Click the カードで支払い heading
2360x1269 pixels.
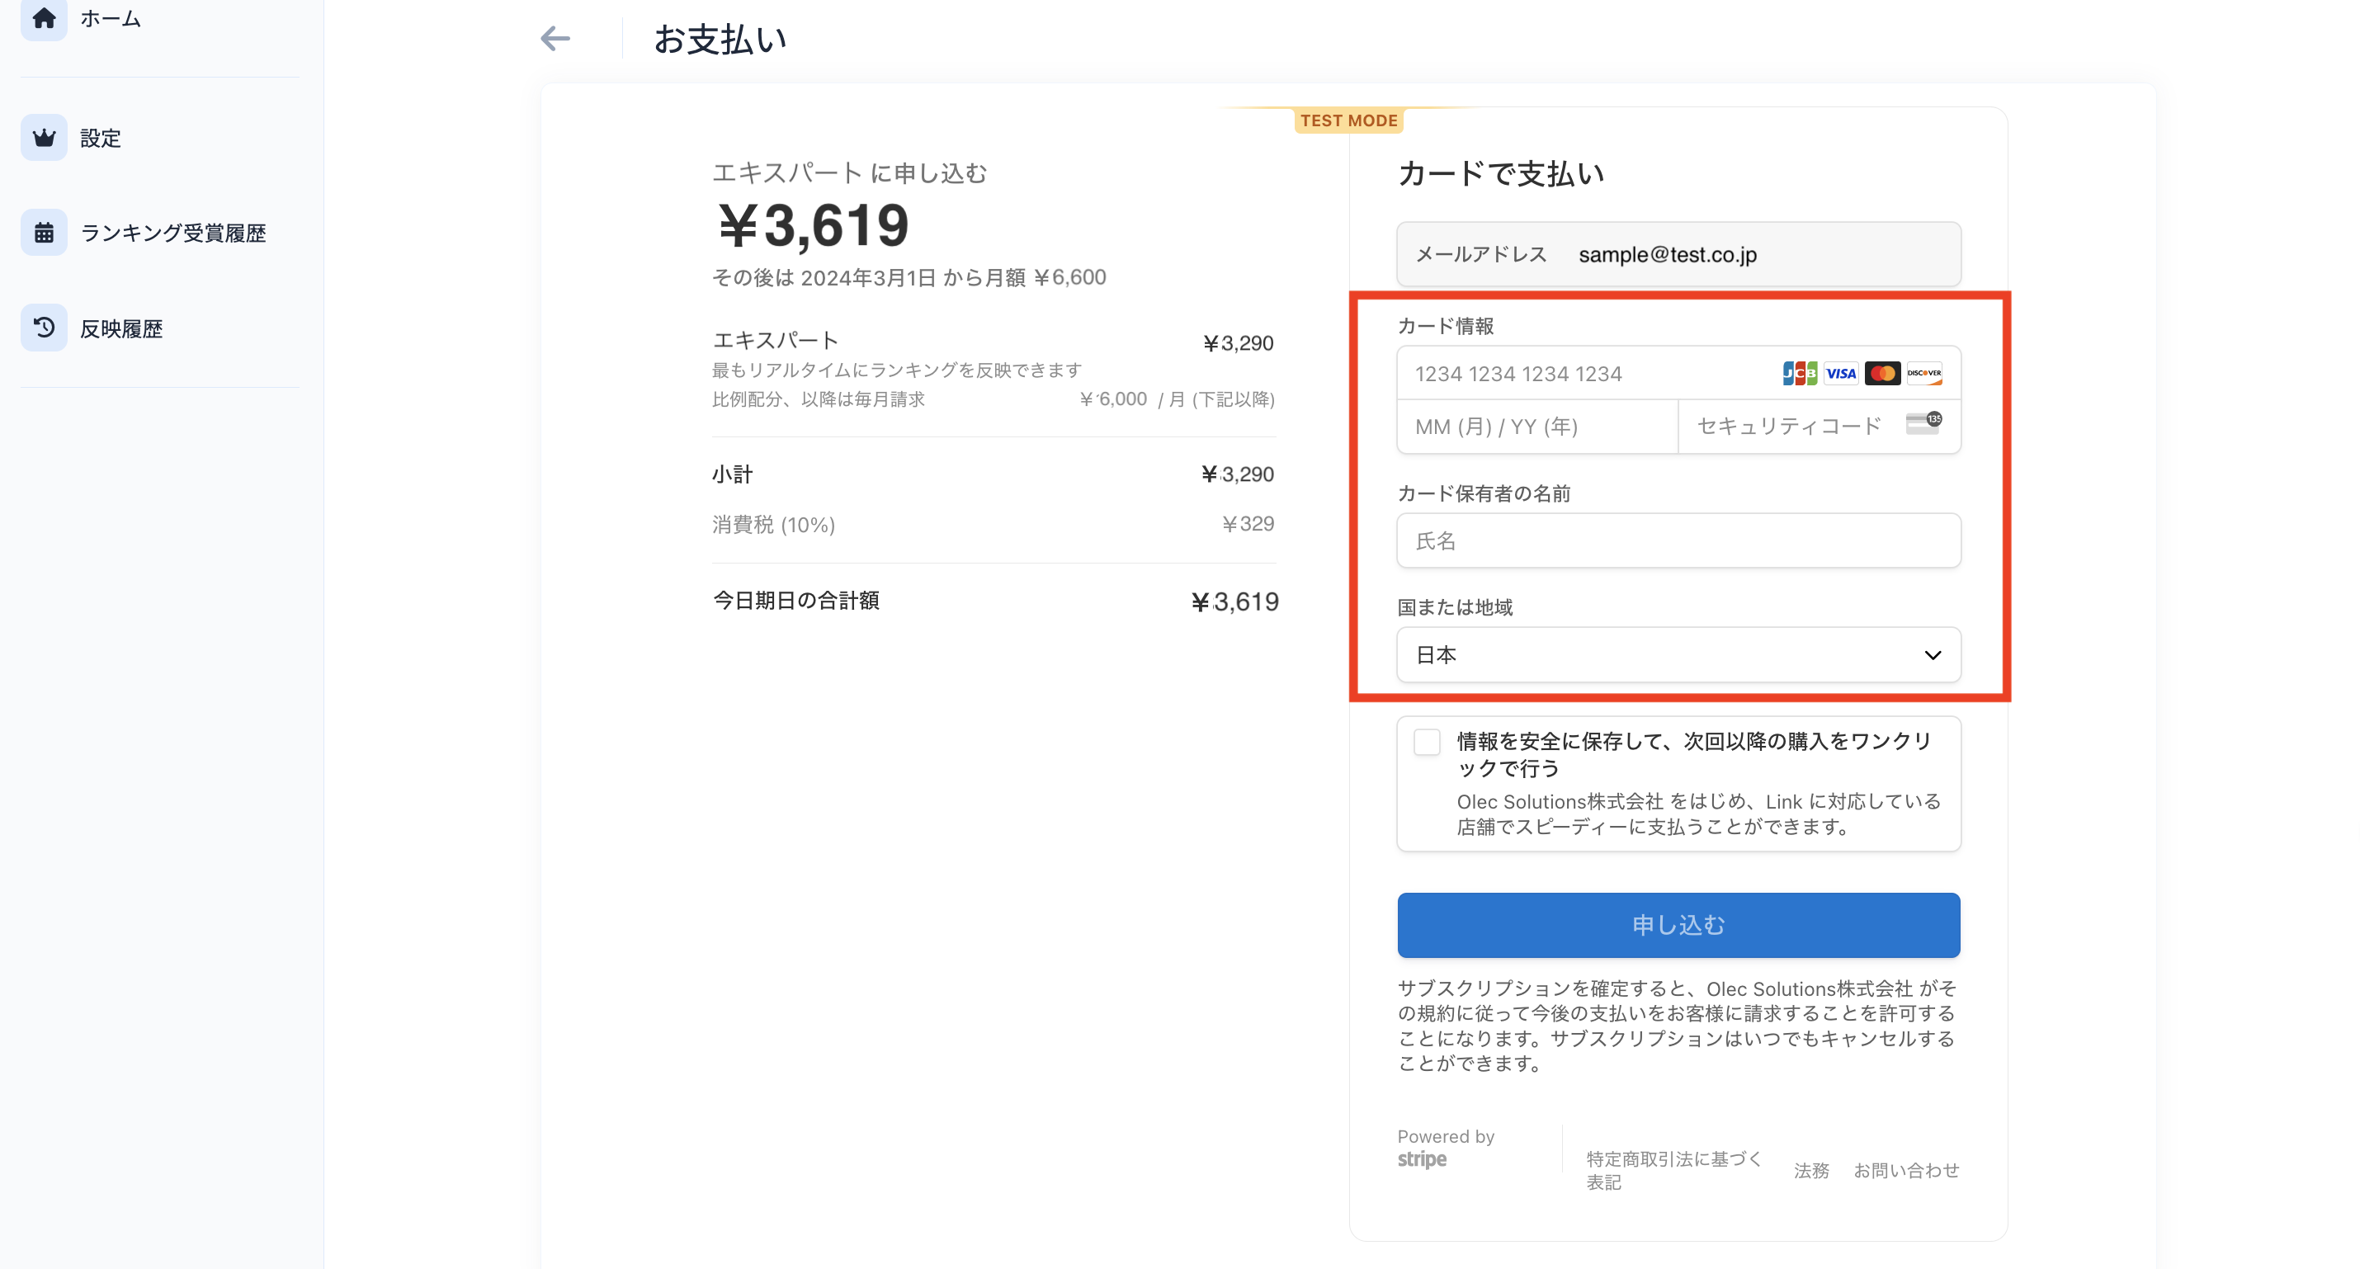point(1501,173)
